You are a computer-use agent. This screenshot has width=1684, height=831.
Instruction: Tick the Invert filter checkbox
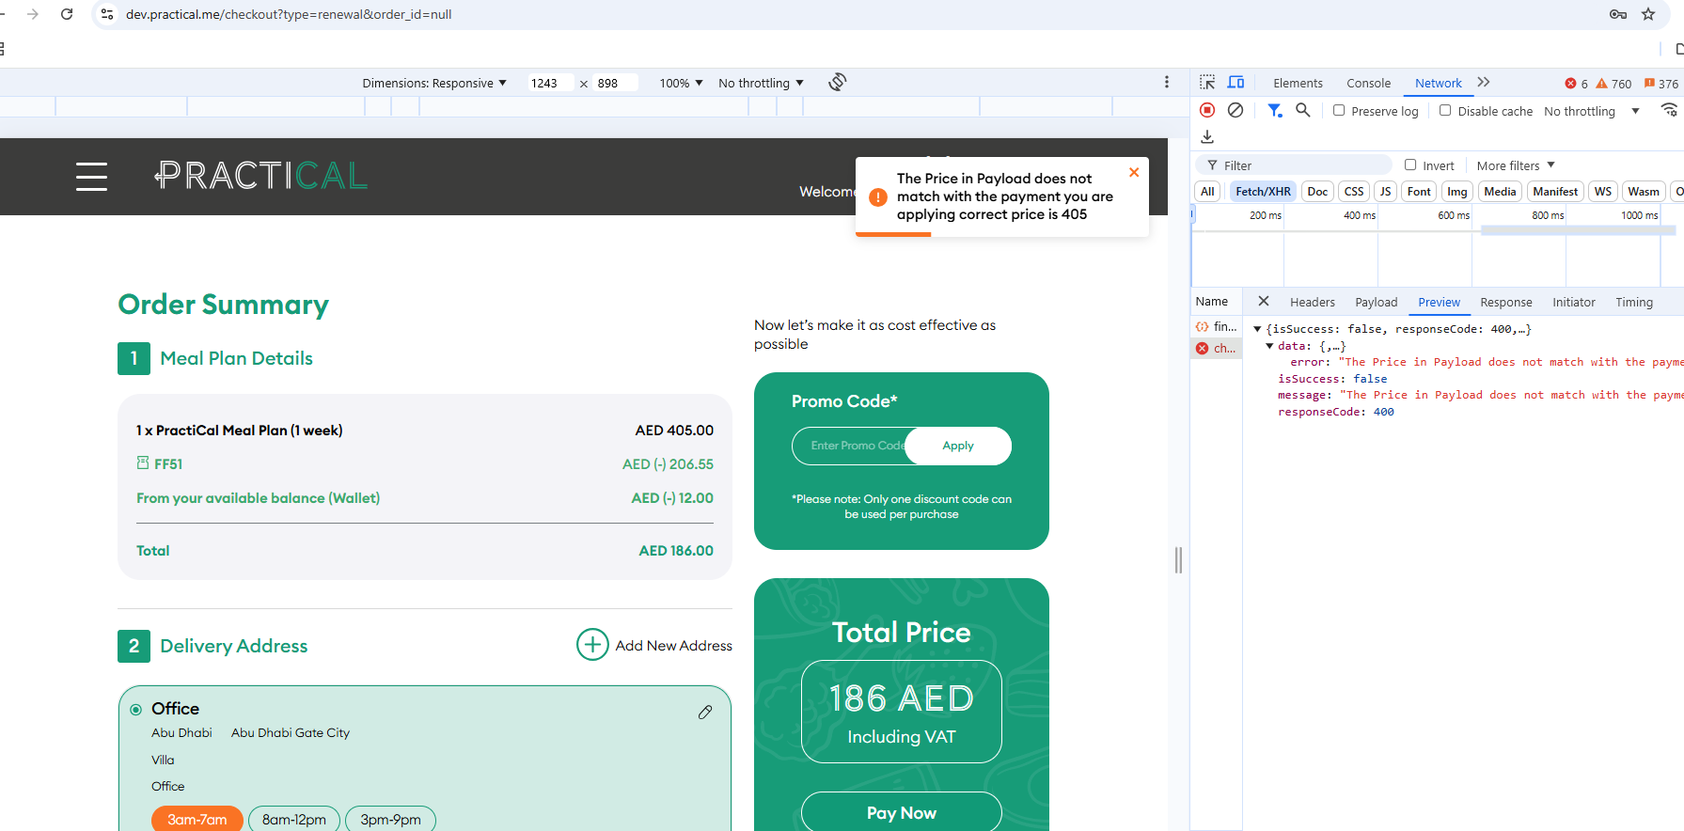click(1410, 165)
